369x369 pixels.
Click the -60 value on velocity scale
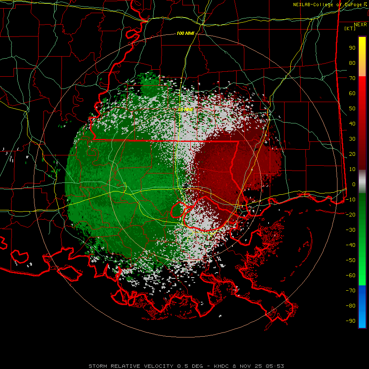351,276
